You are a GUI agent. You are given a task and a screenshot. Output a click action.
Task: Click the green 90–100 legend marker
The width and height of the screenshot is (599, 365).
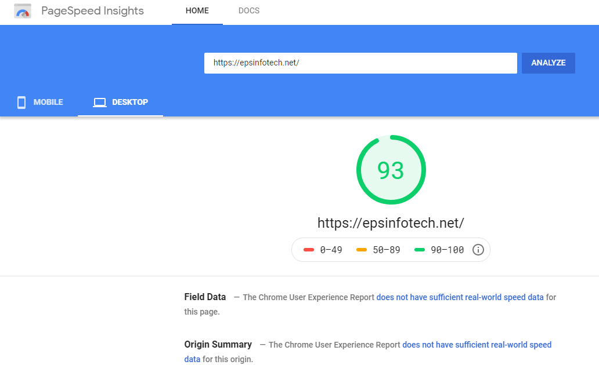click(420, 250)
